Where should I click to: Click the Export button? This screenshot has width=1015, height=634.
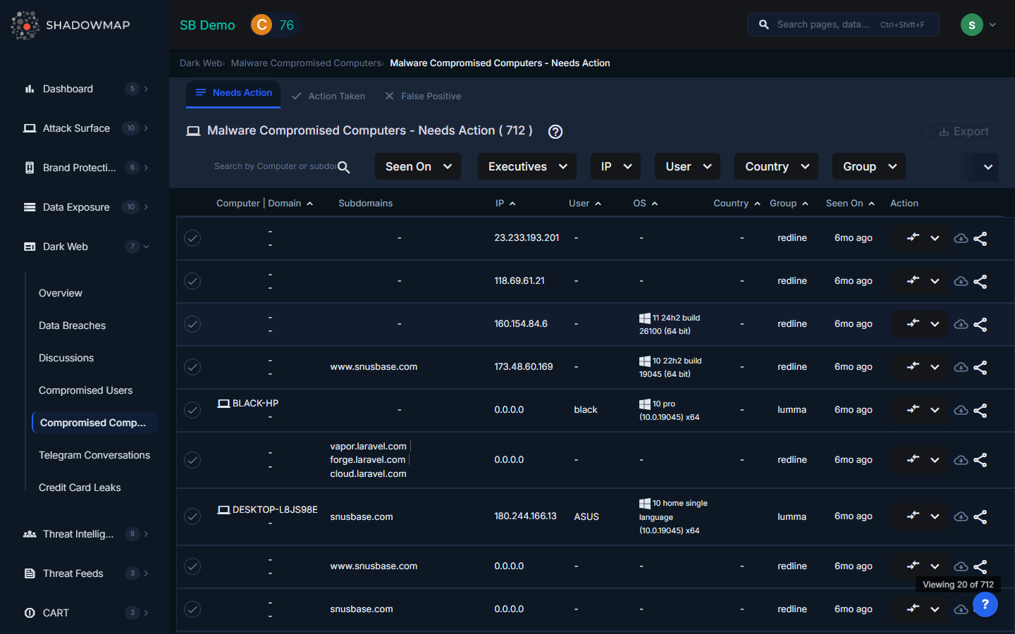pyautogui.click(x=962, y=132)
